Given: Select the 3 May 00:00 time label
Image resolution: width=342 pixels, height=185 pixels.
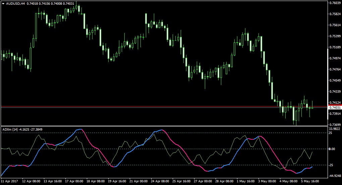Looking at the screenshot, I should (x=267, y=181).
